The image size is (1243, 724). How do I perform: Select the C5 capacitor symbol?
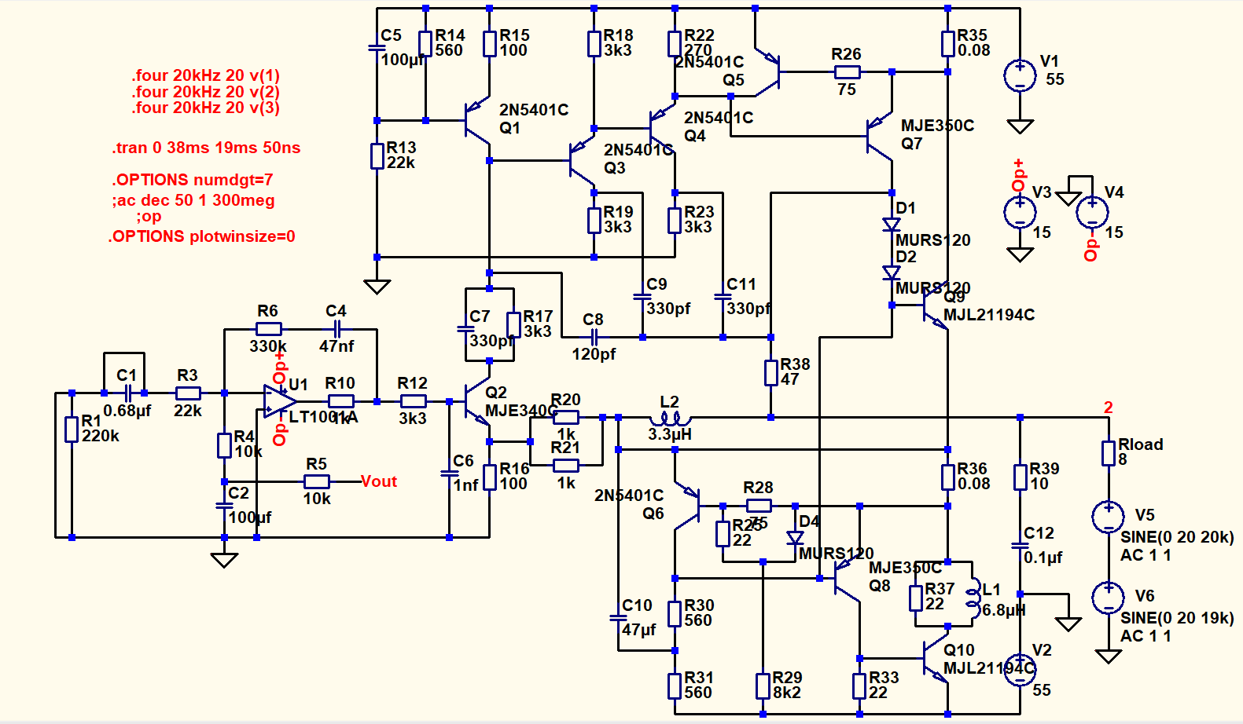(377, 48)
